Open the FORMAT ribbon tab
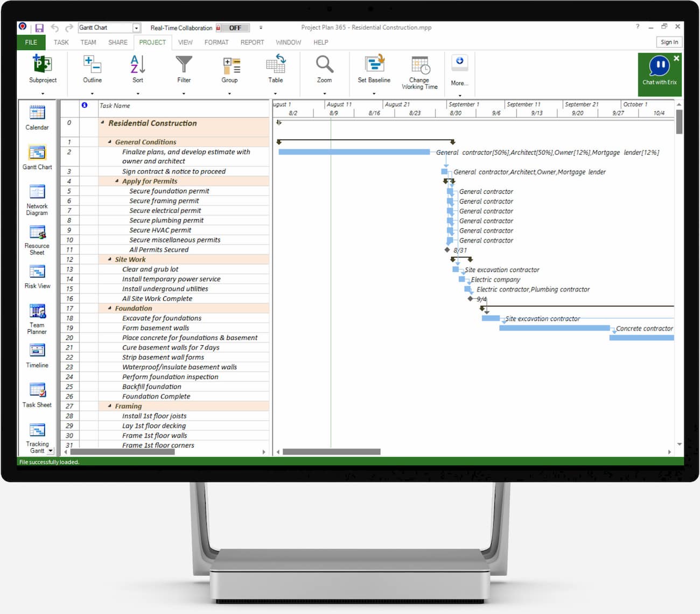Image resolution: width=700 pixels, height=614 pixels. click(216, 42)
